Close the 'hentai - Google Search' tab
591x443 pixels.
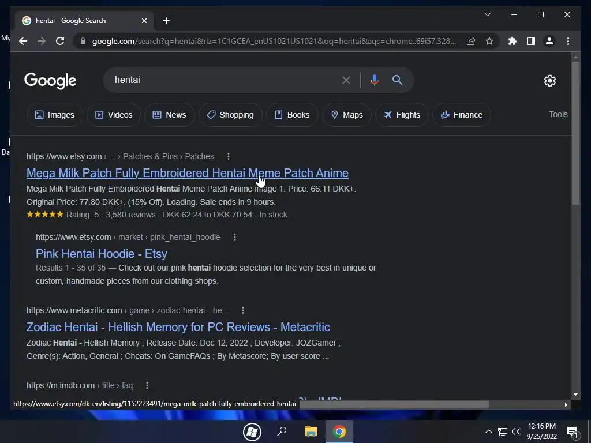(x=144, y=21)
